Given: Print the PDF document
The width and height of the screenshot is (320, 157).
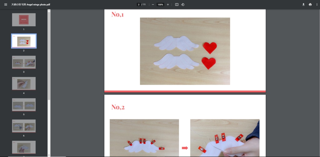Looking at the screenshot, I should (x=310, y=4).
